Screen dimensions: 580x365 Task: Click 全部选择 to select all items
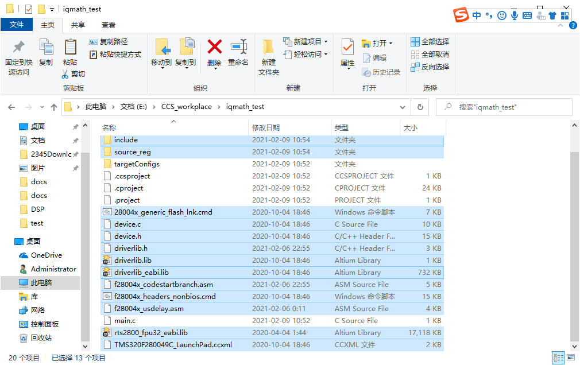430,41
